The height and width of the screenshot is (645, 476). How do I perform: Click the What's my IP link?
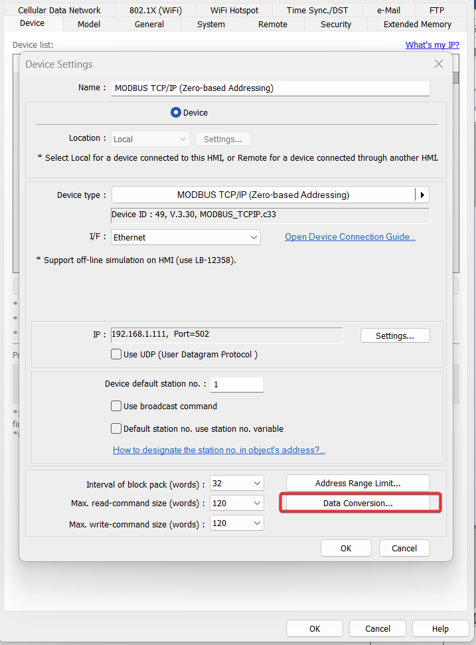(432, 45)
